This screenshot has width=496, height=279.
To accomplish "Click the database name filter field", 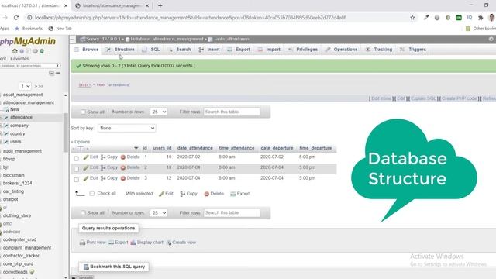I will click(29, 65).
